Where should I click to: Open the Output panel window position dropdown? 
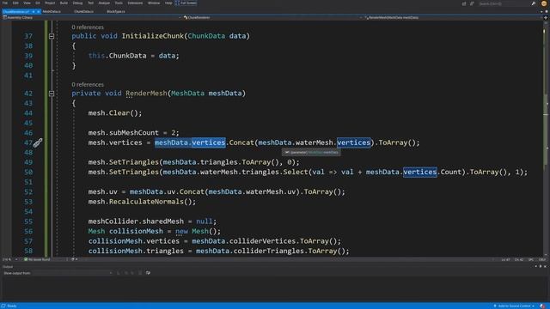pos(535,267)
